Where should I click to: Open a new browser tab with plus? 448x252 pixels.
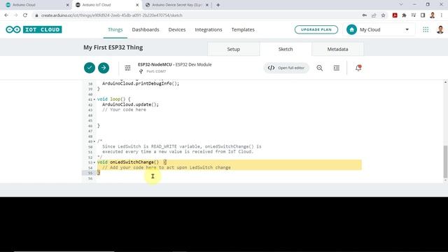(x=218, y=5)
